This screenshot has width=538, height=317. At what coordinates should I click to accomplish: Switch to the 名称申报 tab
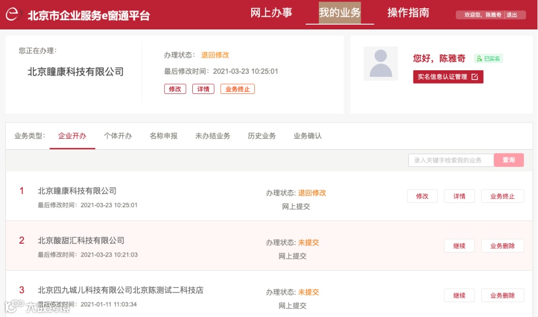coord(164,136)
